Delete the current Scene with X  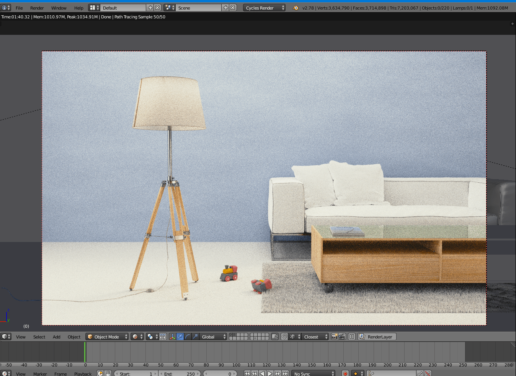click(x=233, y=8)
